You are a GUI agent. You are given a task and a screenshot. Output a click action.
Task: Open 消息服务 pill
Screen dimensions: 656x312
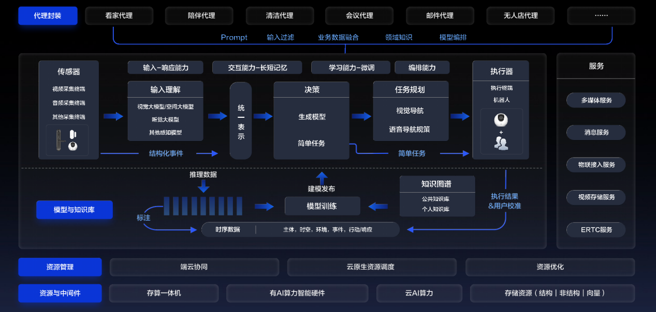[x=596, y=132]
